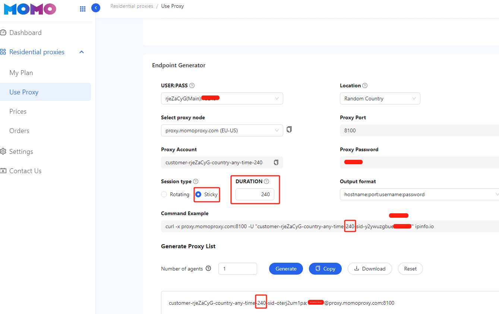
Task: Click the DURATION input field
Action: coord(255,194)
